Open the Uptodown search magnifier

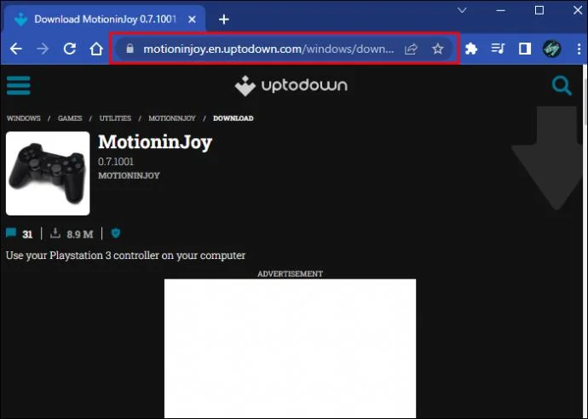point(562,86)
